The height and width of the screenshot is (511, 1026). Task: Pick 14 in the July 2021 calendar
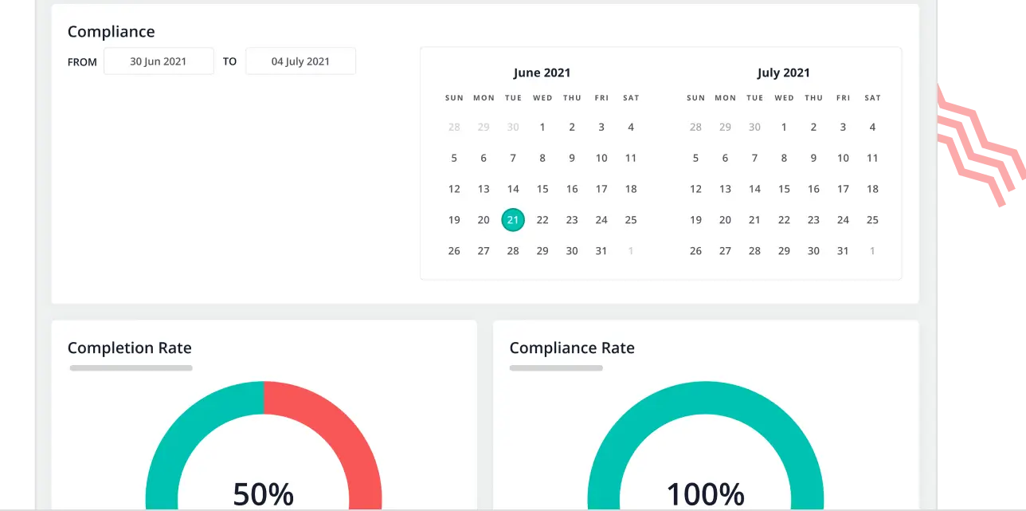pos(754,189)
